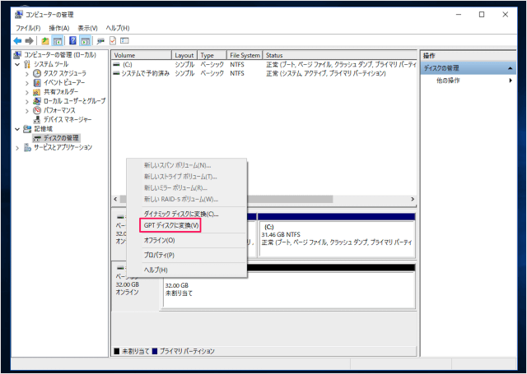Sort by the Layout column header
Screen dimensions: 527x374
[x=184, y=55]
